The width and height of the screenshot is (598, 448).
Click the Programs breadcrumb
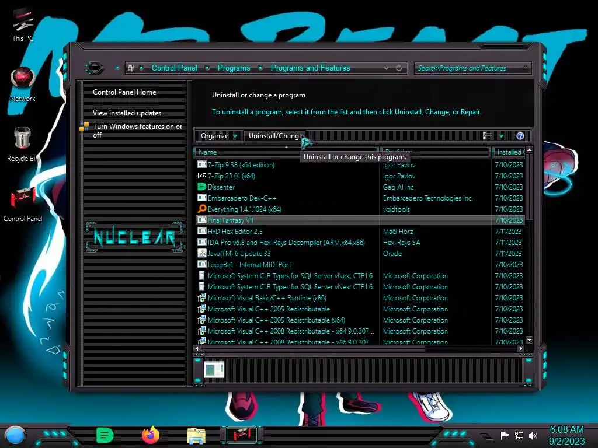234,68
